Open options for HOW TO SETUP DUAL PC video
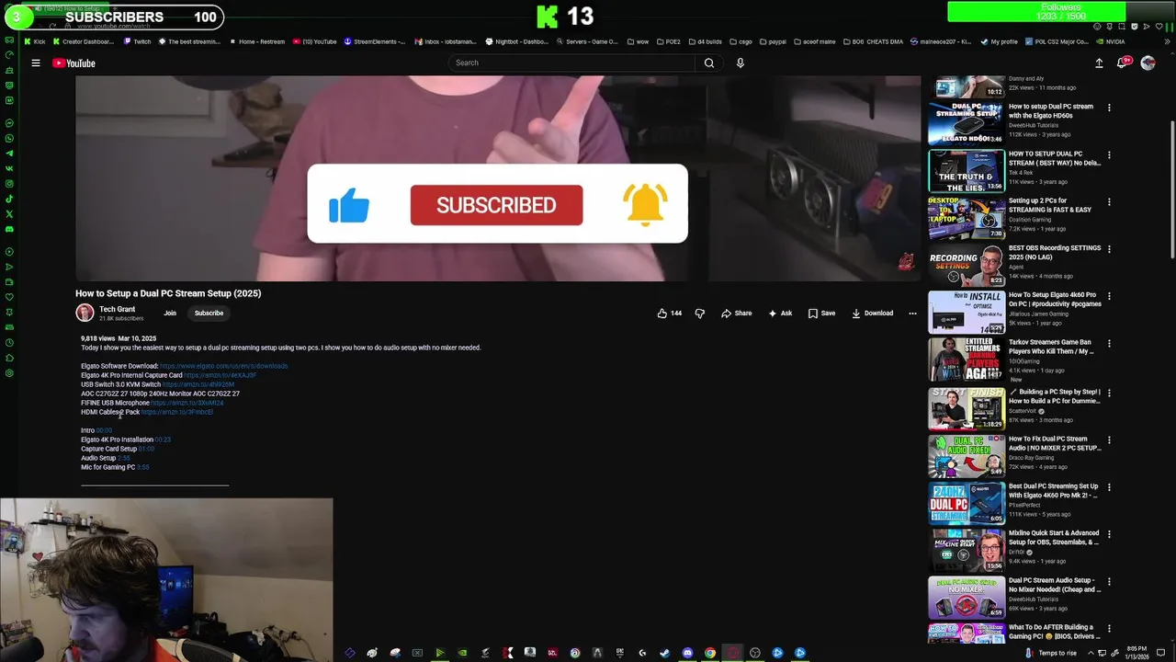 tap(1109, 155)
